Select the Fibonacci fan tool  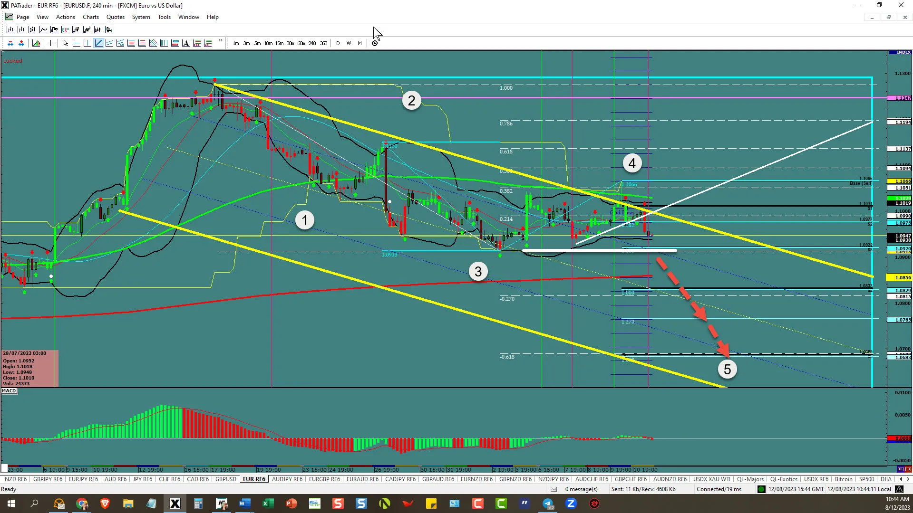pyautogui.click(x=153, y=43)
